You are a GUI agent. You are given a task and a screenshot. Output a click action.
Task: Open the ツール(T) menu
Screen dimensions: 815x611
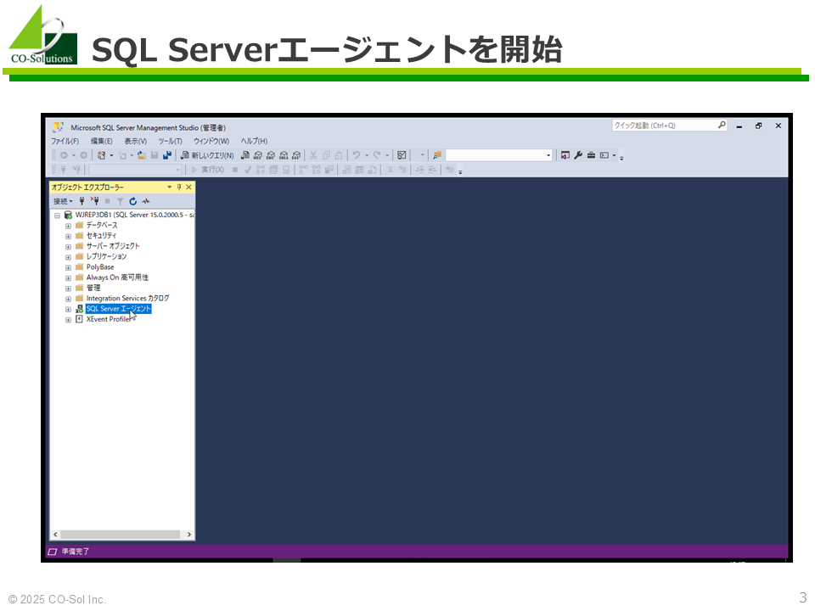click(170, 142)
